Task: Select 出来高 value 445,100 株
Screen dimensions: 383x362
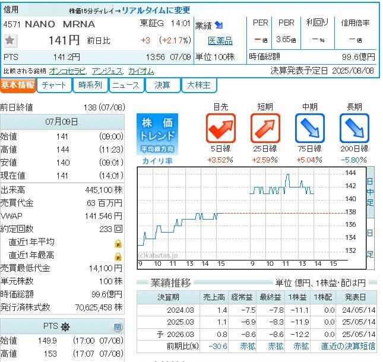Action: 104,190
